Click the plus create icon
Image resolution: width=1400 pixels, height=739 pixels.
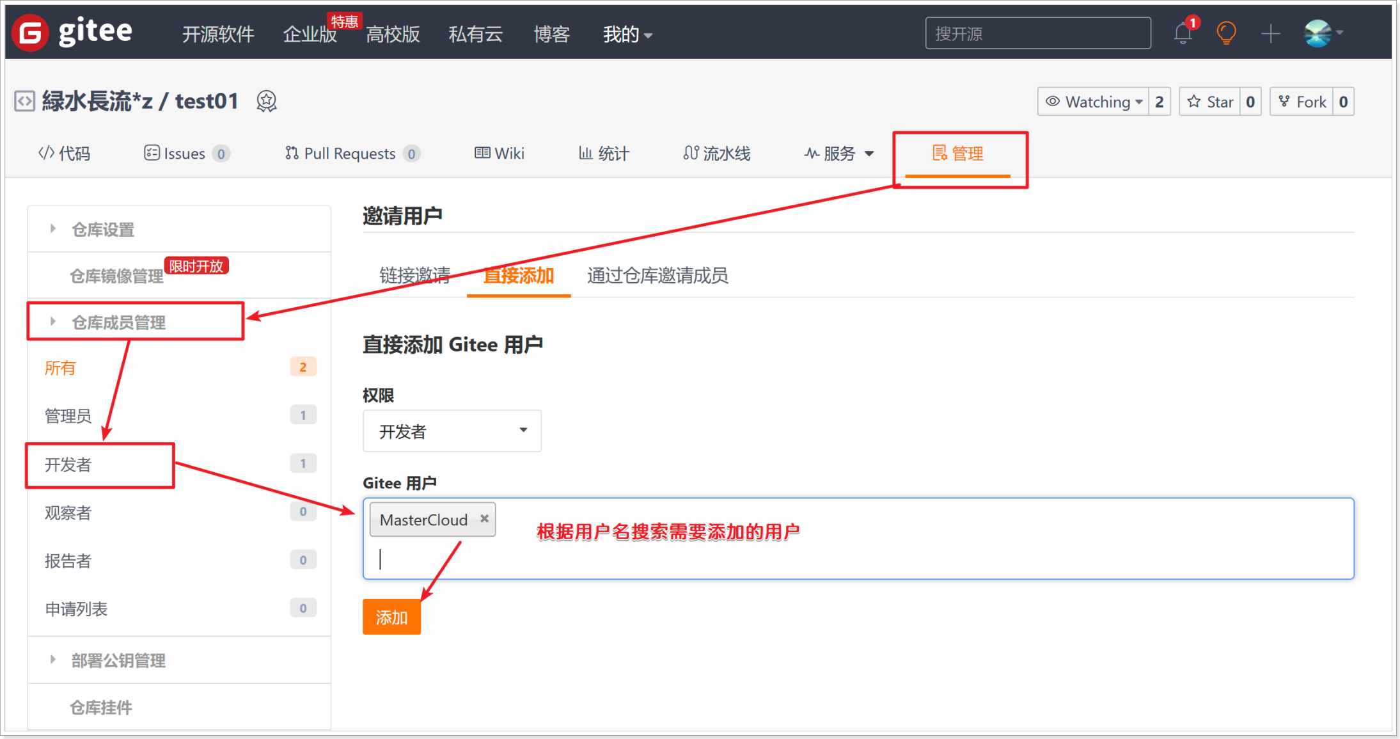[x=1270, y=33]
